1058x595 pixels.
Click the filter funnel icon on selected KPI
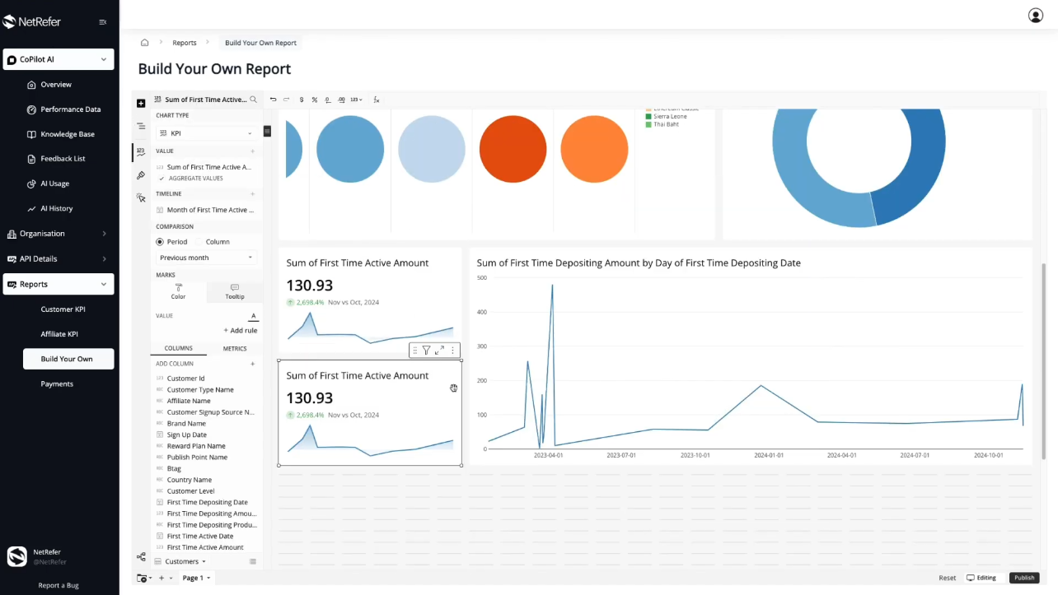(426, 351)
